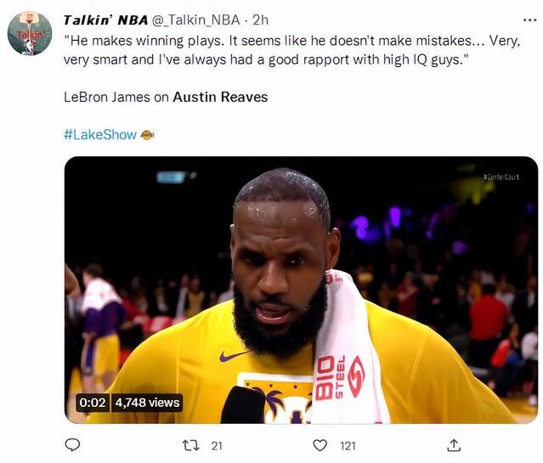Click the Lakers logo emoji beside #LakeShow
This screenshot has height=463, width=543.
click(147, 134)
